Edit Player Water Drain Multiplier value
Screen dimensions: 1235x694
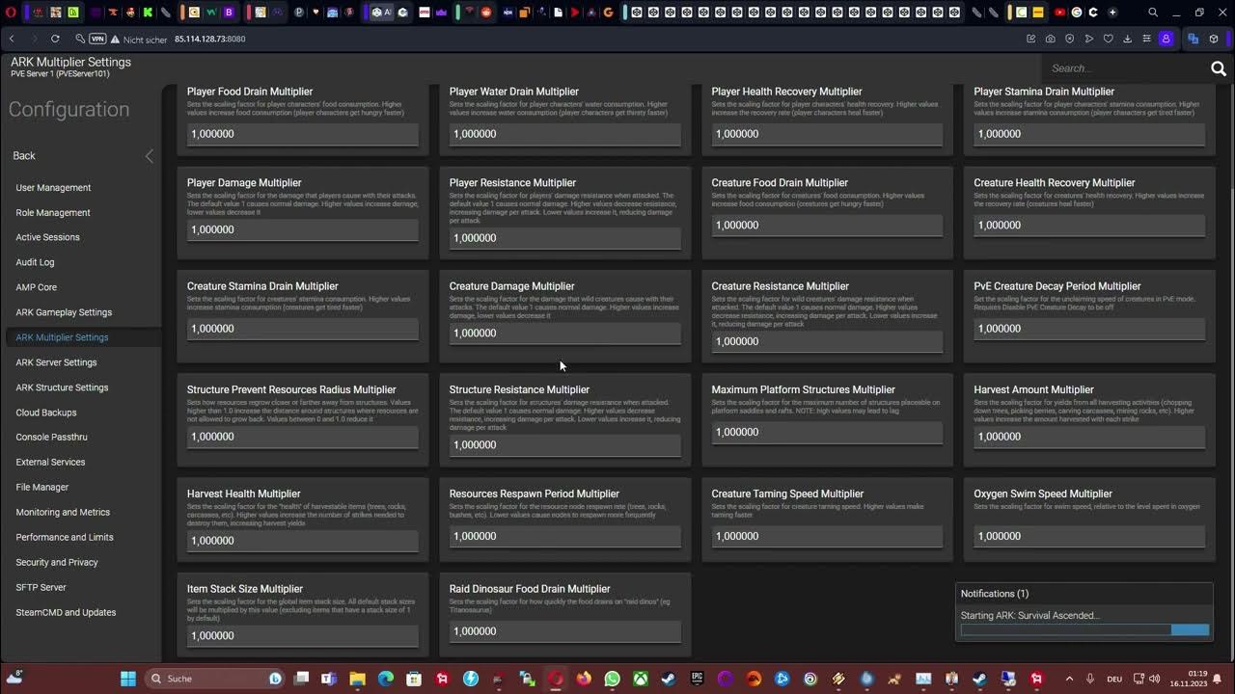(565, 134)
